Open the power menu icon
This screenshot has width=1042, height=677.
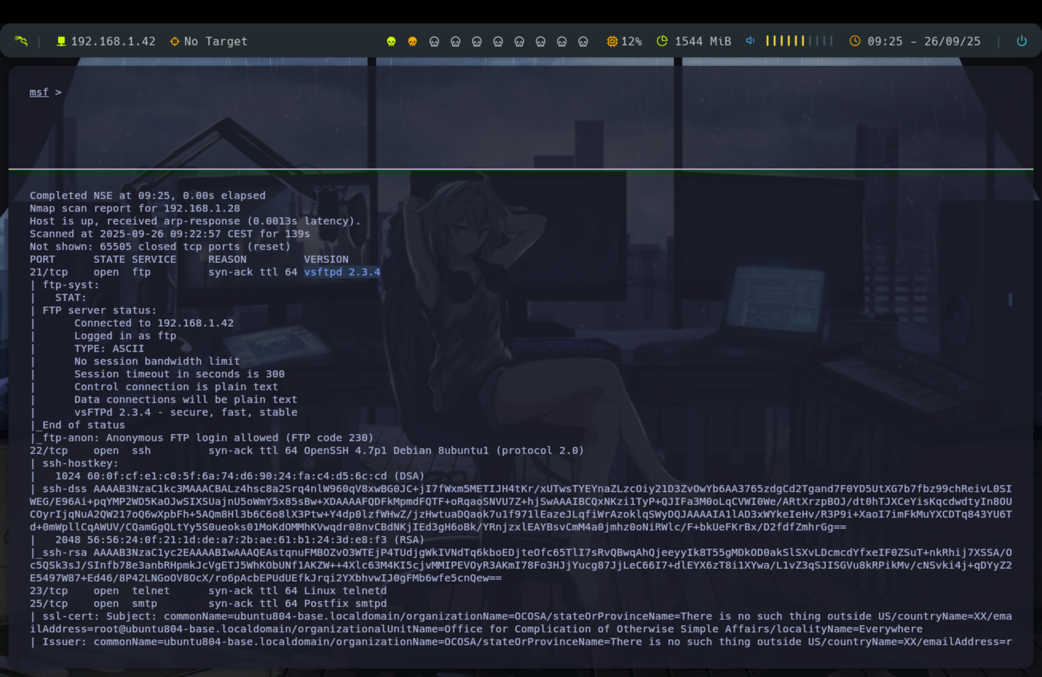point(1021,41)
